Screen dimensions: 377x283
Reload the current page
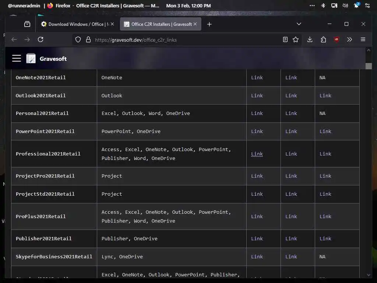[40, 39]
